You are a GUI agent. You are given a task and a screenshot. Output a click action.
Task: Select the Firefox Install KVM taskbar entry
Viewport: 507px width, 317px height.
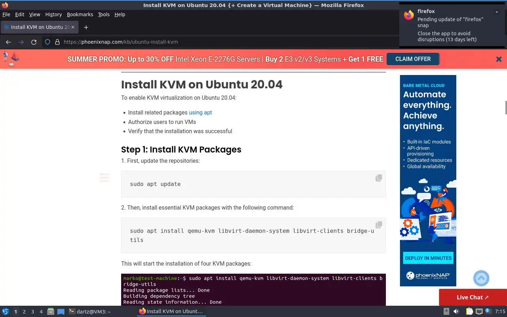(171, 311)
